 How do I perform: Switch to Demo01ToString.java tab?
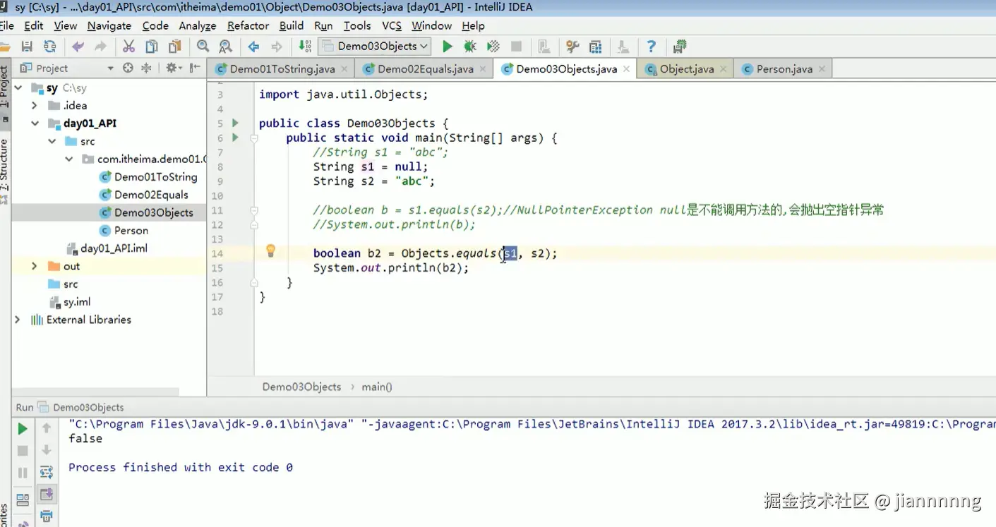282,69
